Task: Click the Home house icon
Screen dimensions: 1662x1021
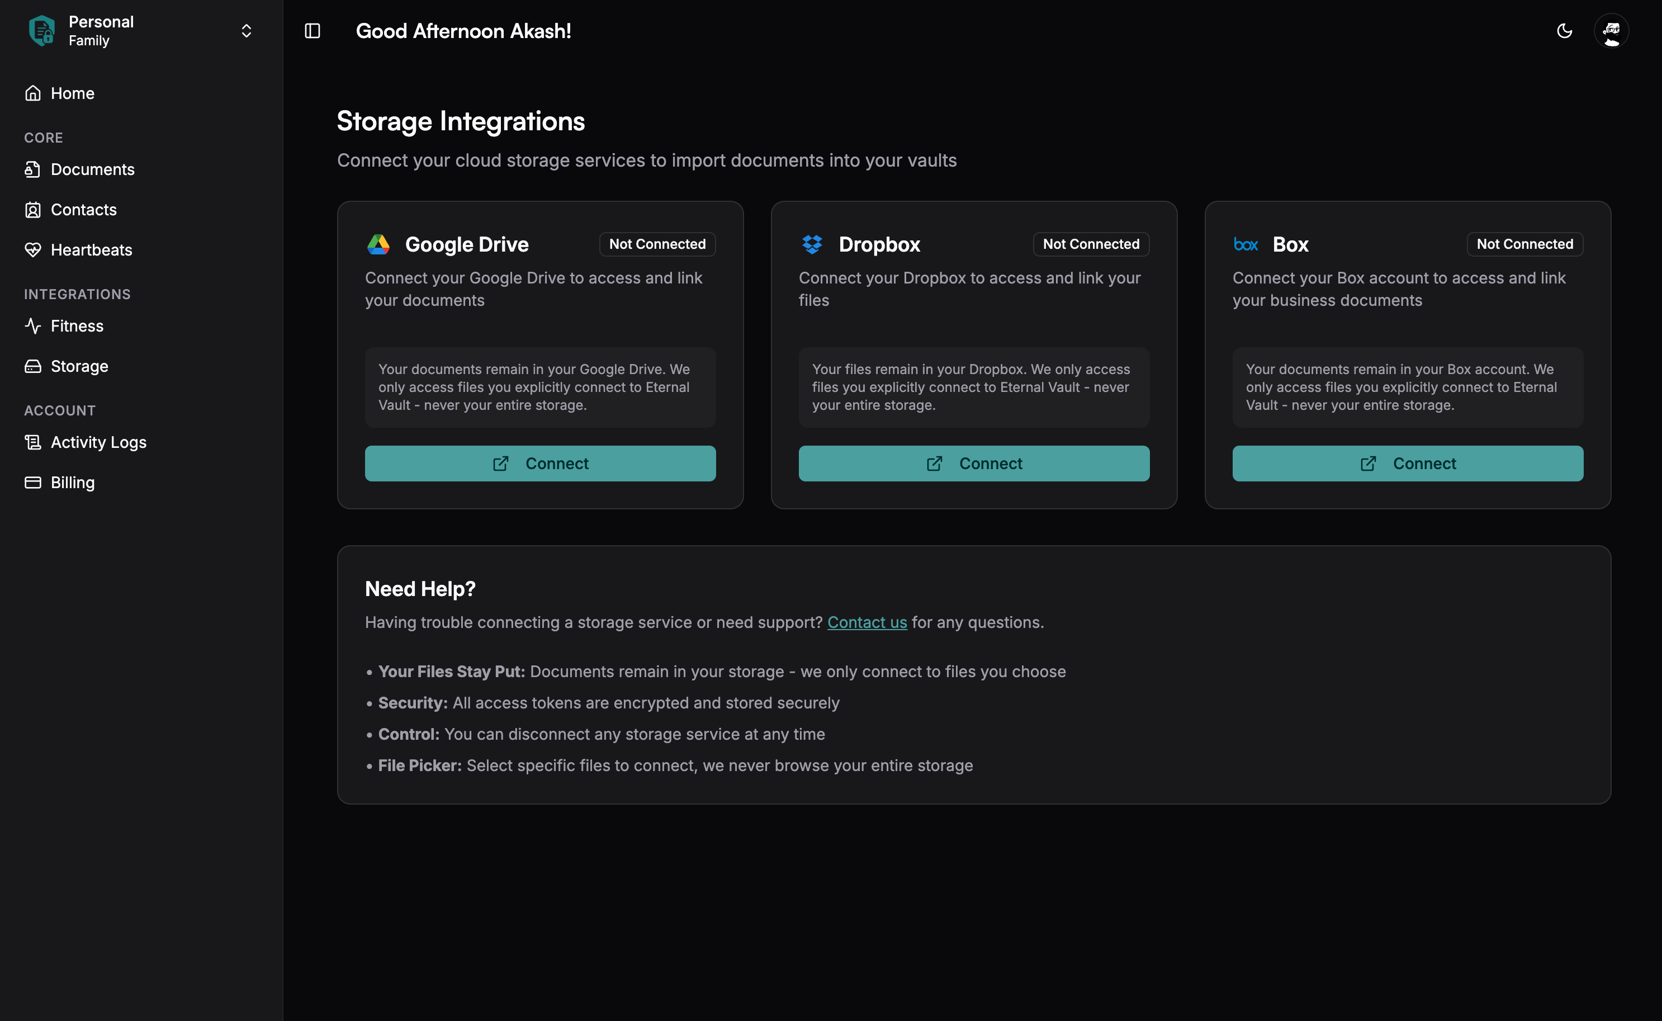Action: point(33,93)
